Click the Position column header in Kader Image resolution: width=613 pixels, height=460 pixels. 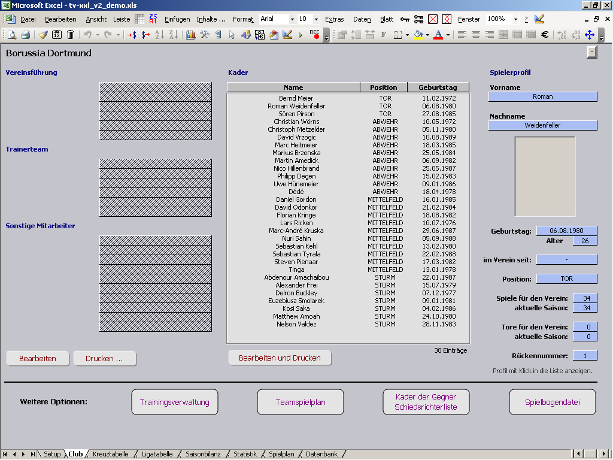[384, 87]
